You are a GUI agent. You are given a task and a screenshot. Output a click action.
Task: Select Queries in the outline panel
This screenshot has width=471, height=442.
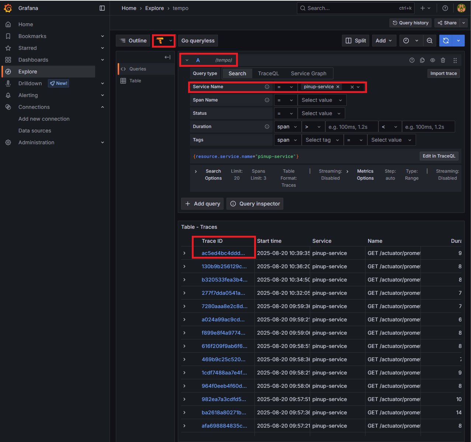(x=146, y=69)
